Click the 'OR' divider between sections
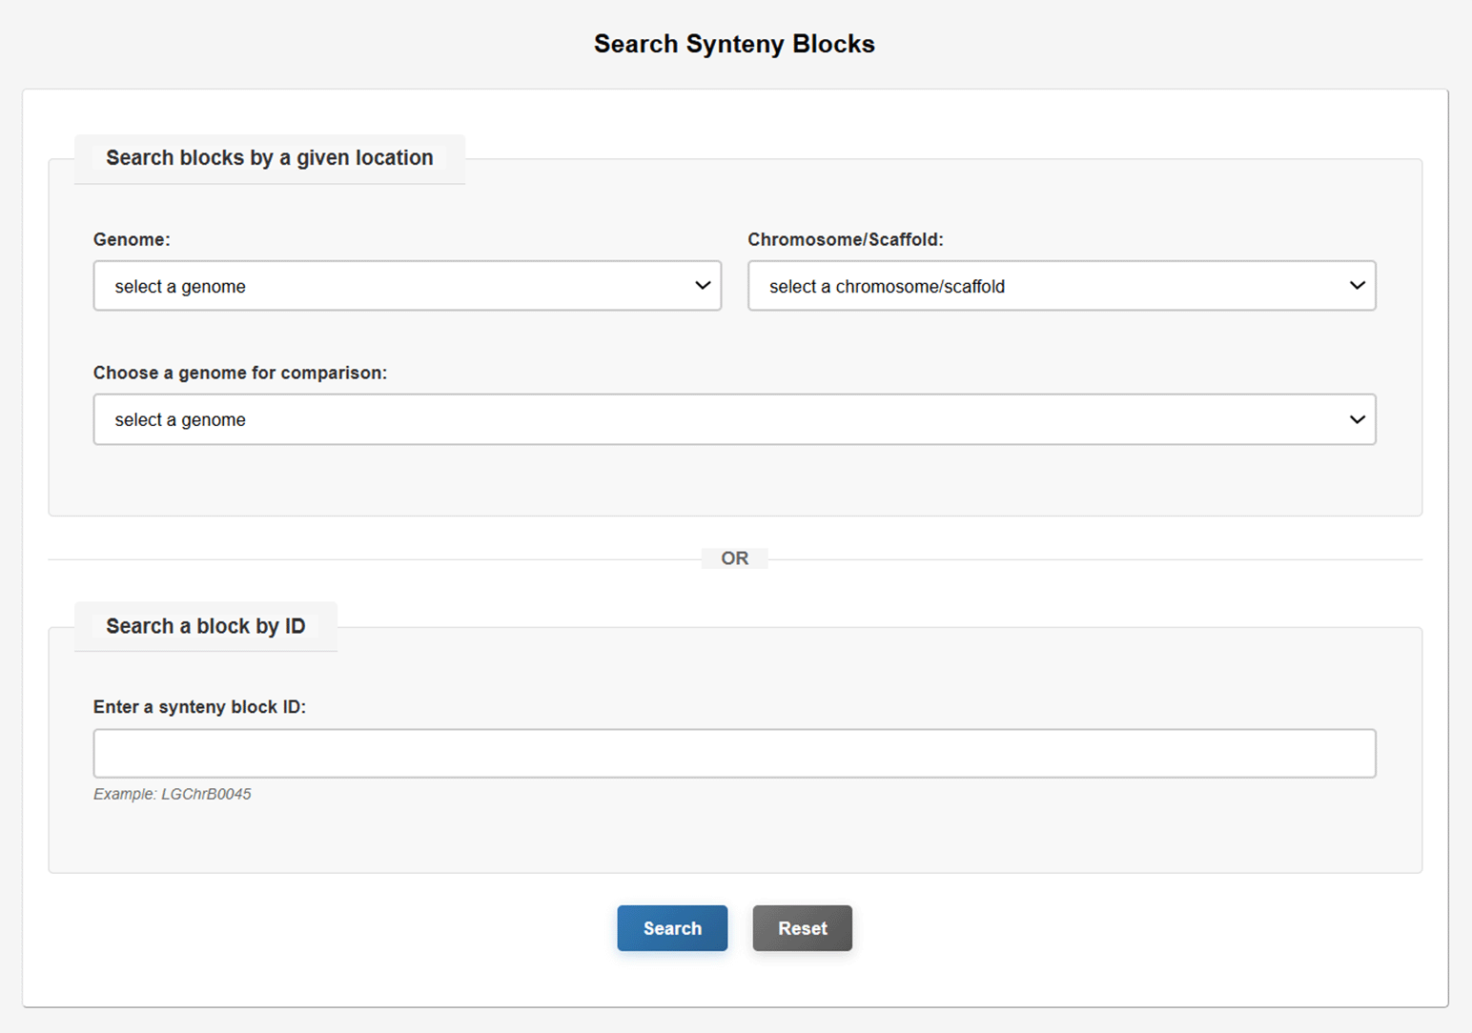Screen dimensions: 1472x1033 pos(734,558)
